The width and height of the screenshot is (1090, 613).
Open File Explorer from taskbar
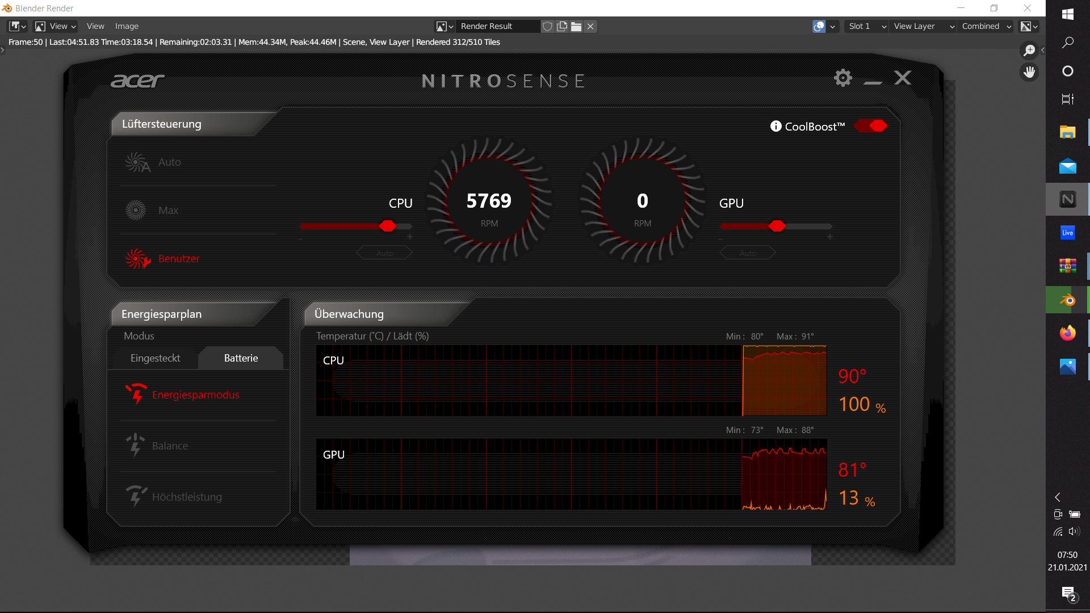[1067, 132]
